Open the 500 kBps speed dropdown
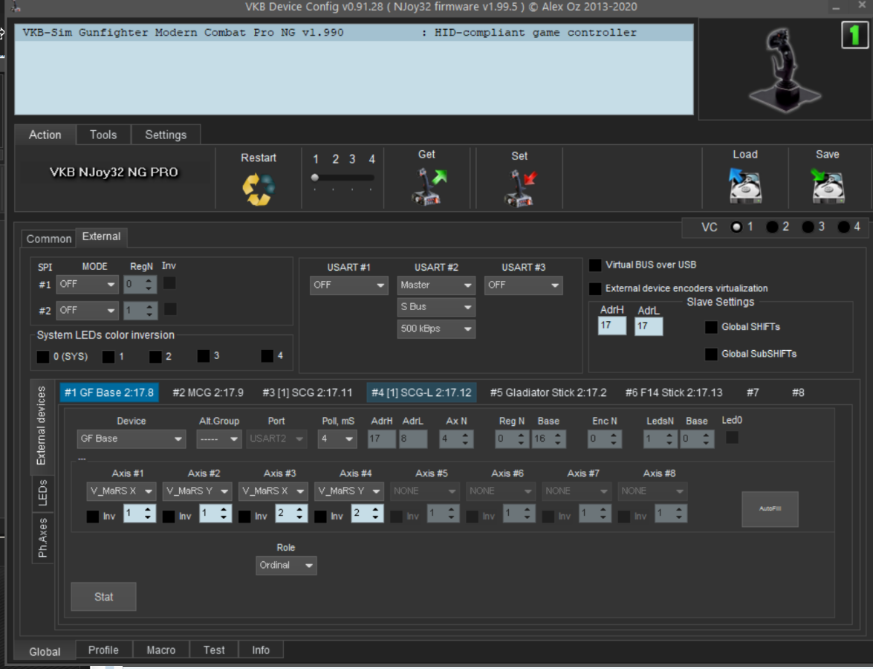Viewport: 873px width, 669px height. coord(436,329)
